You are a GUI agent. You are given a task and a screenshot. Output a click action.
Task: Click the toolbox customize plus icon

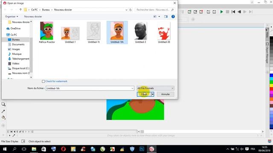pyautogui.click(x=3, y=125)
